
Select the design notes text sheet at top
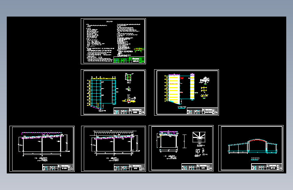(x=113, y=41)
